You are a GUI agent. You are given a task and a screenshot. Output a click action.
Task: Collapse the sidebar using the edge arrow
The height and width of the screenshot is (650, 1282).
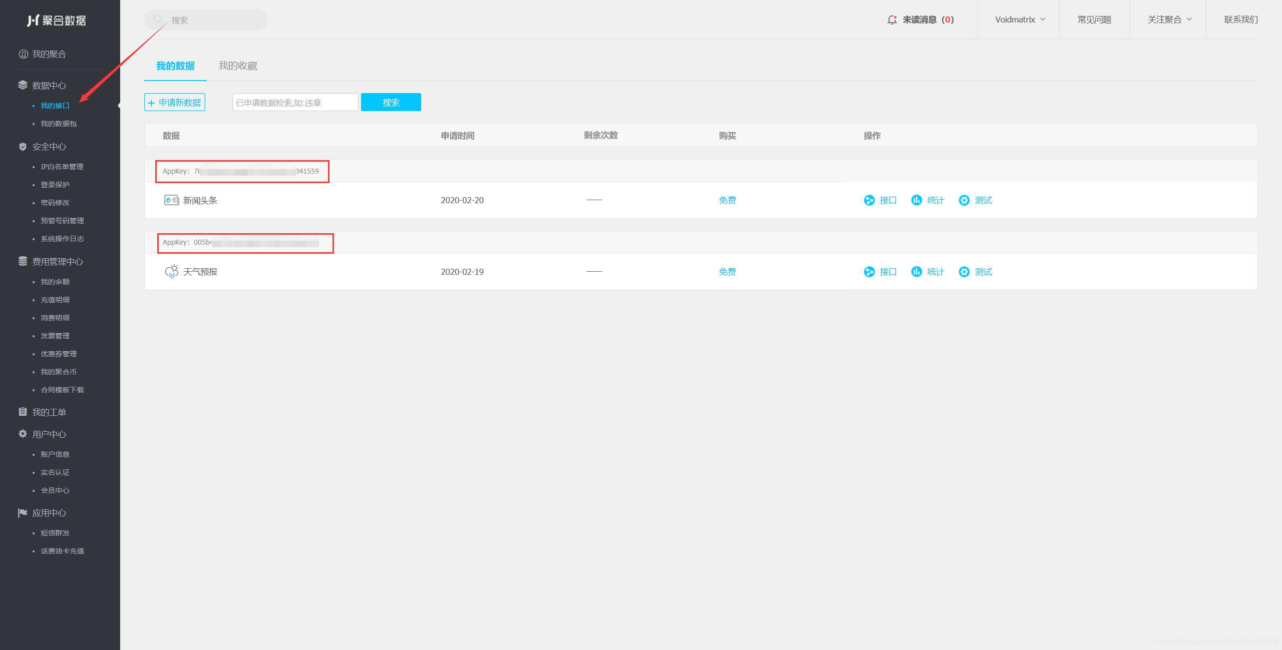(x=119, y=106)
